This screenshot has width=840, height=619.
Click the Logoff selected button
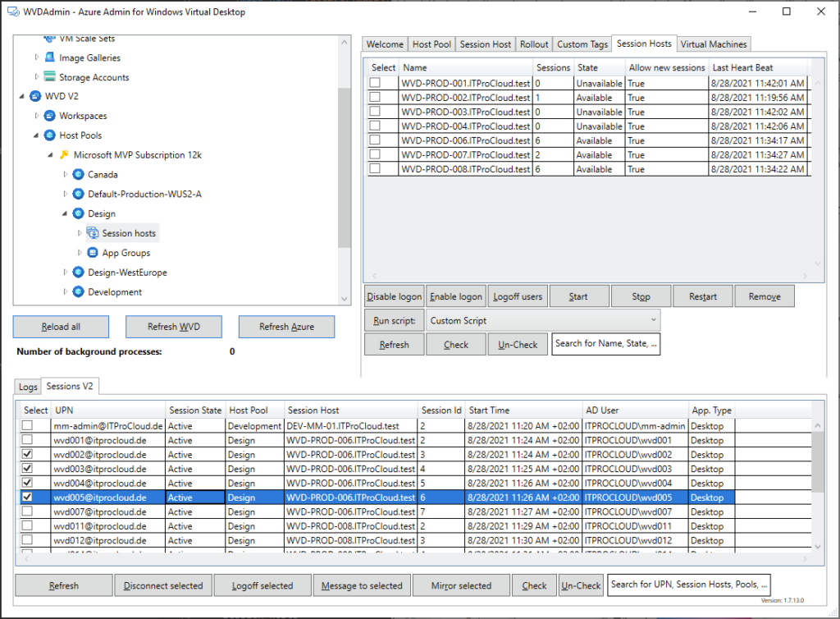pos(262,585)
